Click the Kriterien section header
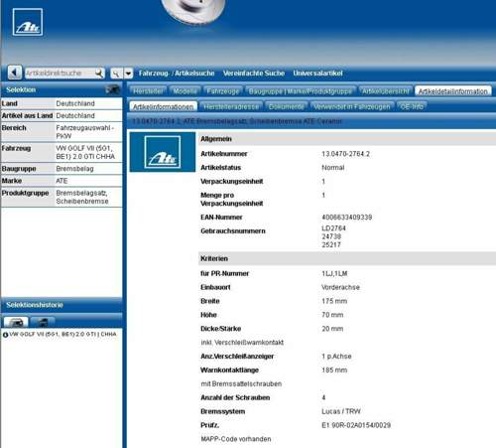496x448 pixels. (347, 258)
